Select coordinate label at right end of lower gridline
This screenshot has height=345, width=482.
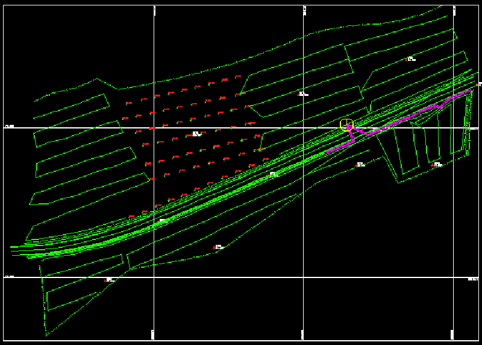pyautogui.click(x=472, y=279)
